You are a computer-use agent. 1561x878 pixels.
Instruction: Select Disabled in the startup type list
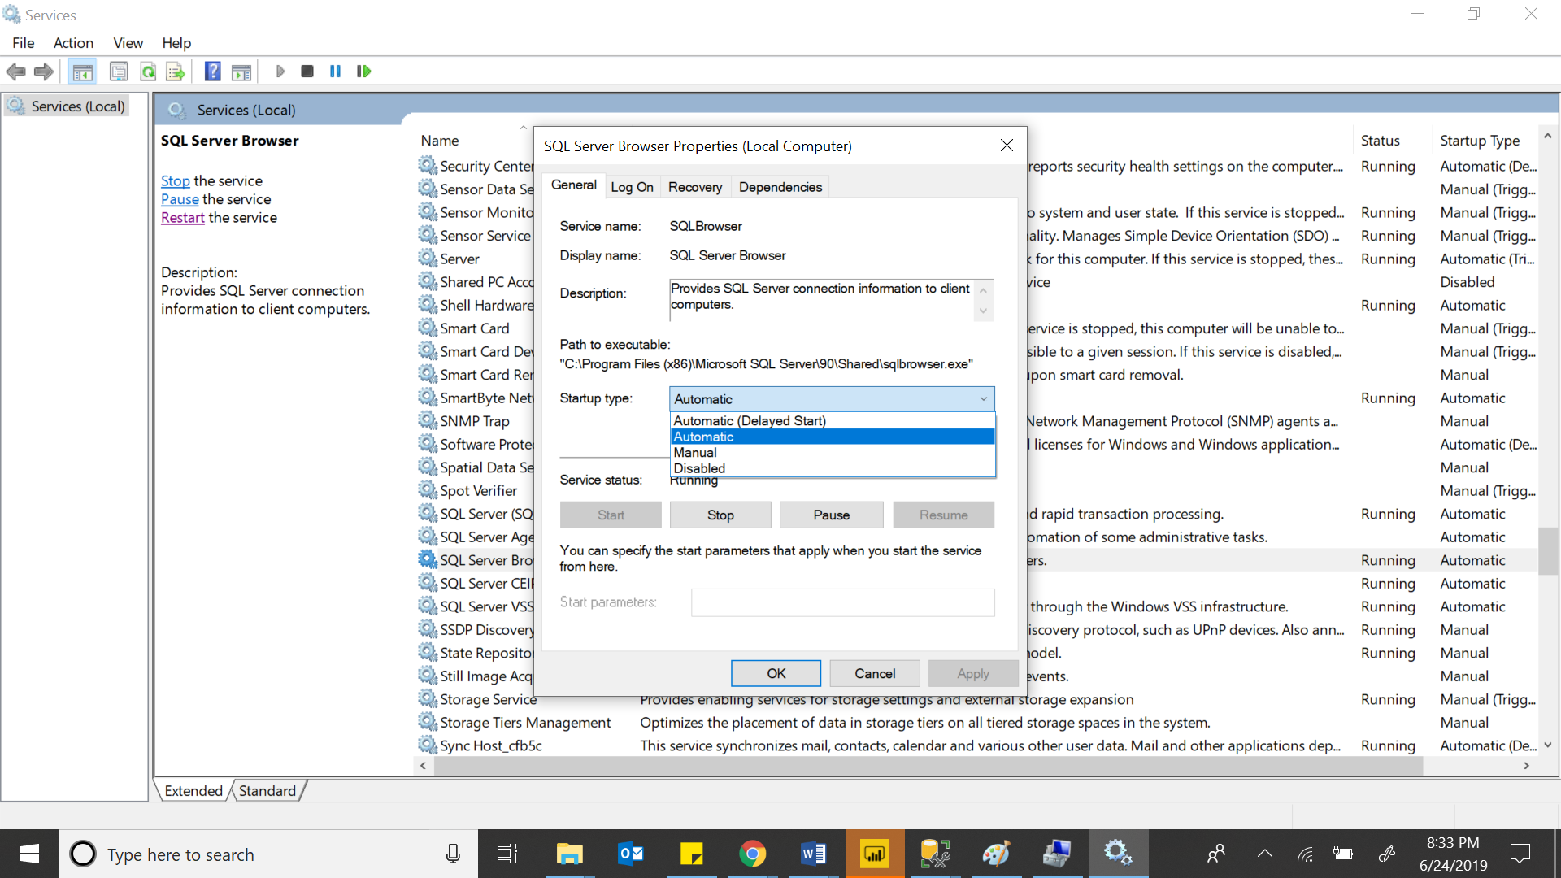(x=699, y=468)
